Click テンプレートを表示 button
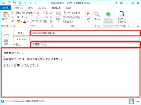The image size is (141, 105). click(122, 17)
